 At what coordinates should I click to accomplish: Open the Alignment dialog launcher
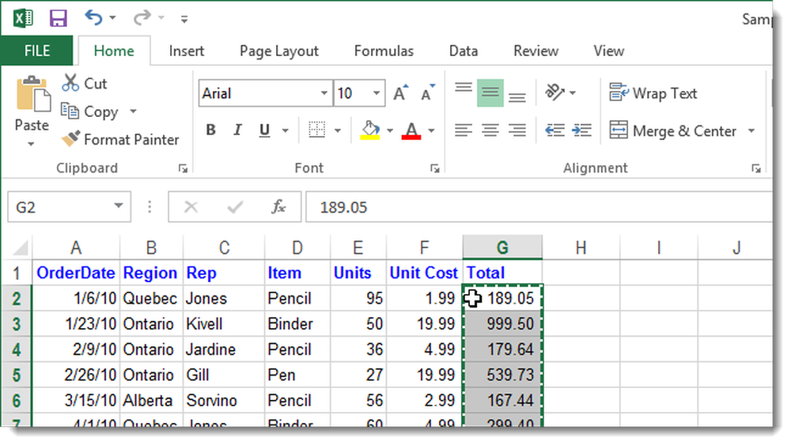click(755, 169)
